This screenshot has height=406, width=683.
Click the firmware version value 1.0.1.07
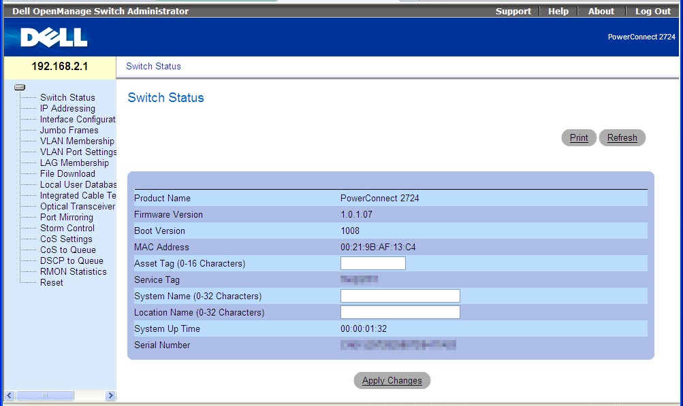pos(356,214)
